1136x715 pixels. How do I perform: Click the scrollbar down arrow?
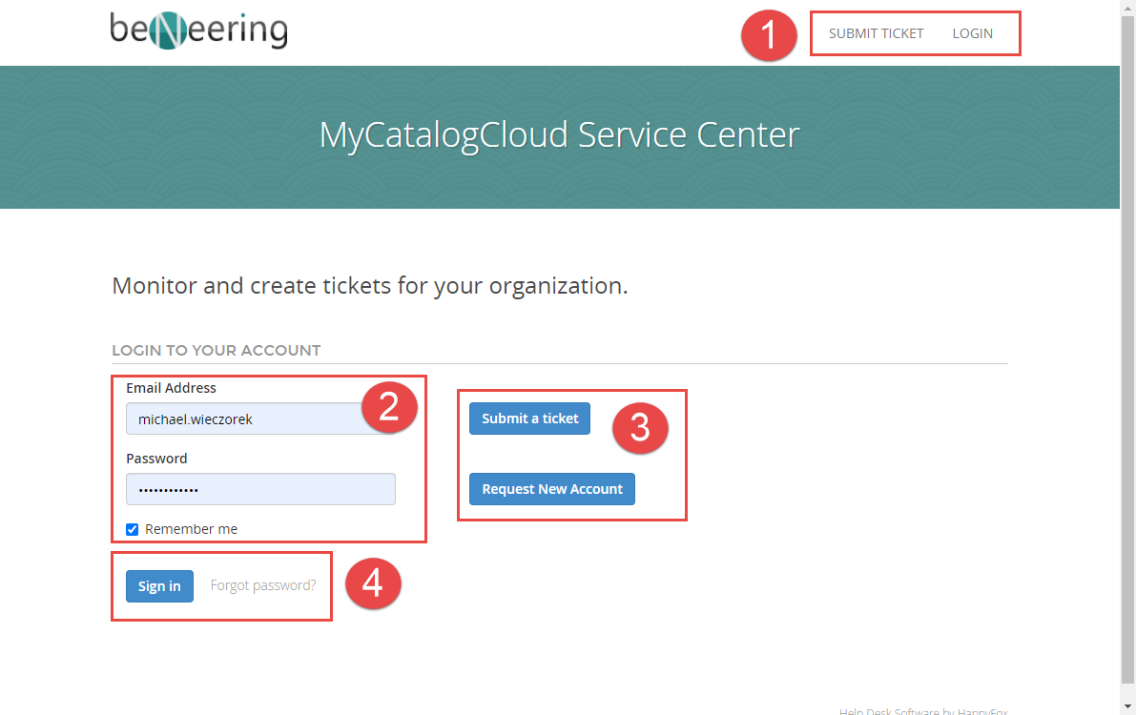pyautogui.click(x=1128, y=706)
